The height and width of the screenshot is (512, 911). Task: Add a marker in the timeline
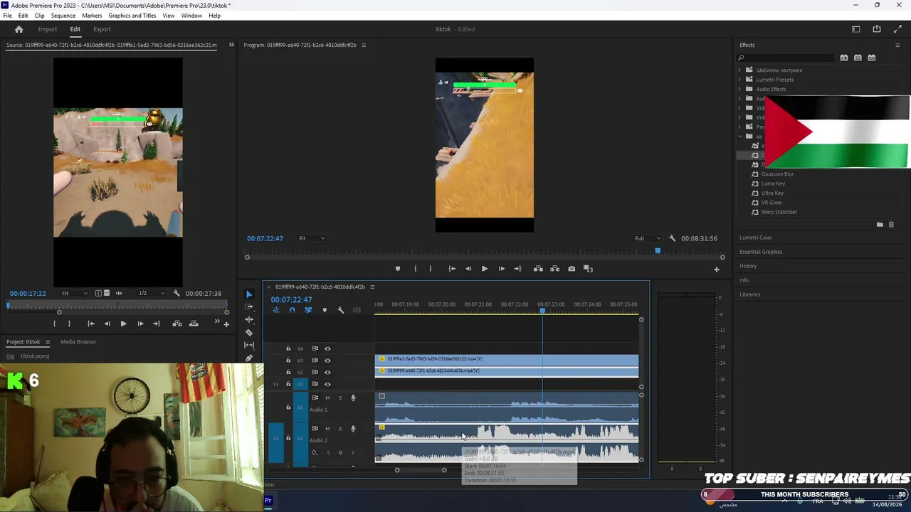click(325, 310)
